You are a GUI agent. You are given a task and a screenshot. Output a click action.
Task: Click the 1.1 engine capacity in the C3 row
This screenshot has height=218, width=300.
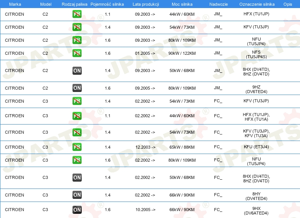coord(107,116)
